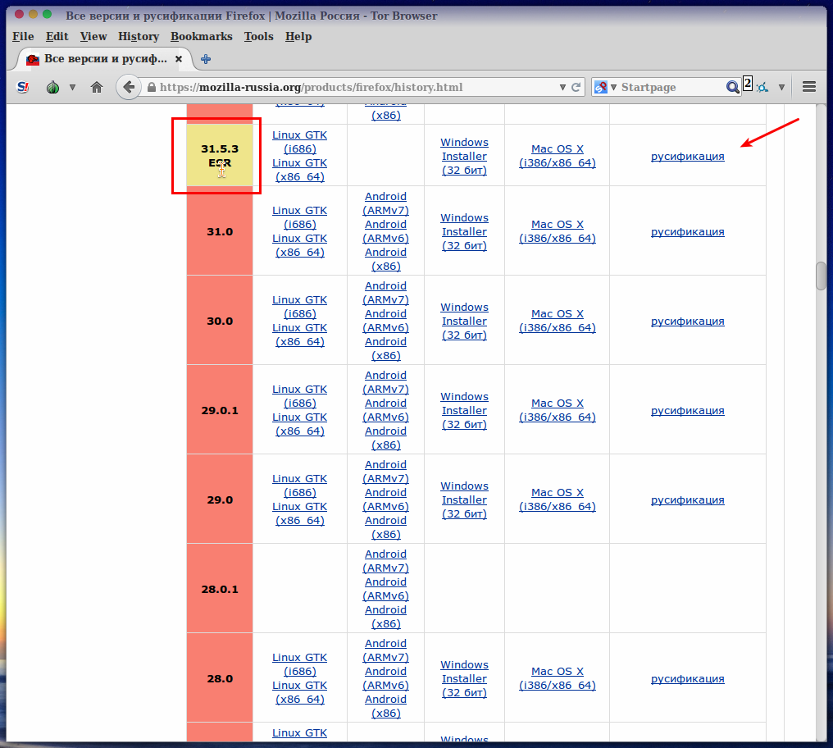Click the 28.0.1 version cell

click(220, 589)
